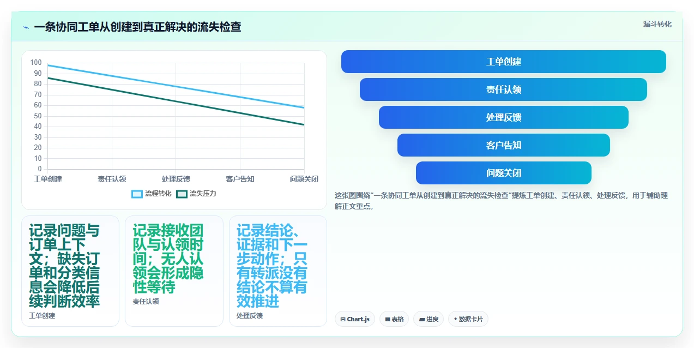The width and height of the screenshot is (694, 348).
Task: Click the page title 一条协同工单从创建到真正解决的流失检查
Action: (137, 27)
